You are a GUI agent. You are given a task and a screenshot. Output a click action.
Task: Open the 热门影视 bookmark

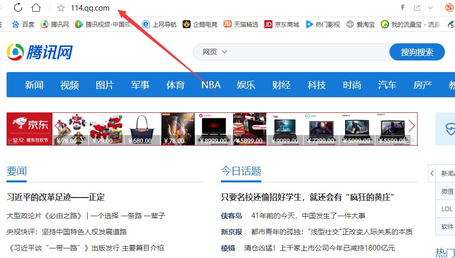coord(323,24)
